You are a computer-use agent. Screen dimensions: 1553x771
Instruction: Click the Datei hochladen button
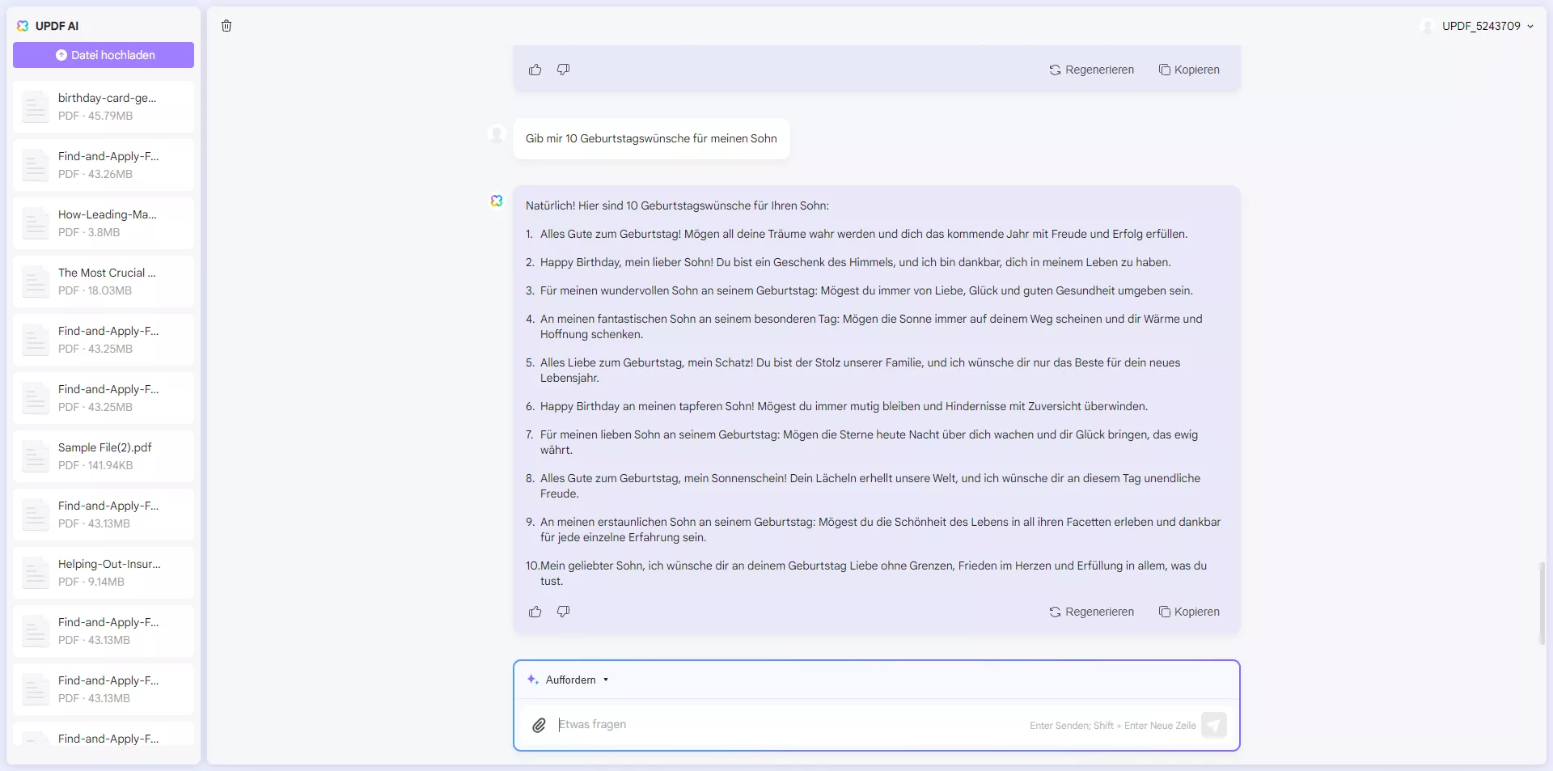click(104, 55)
